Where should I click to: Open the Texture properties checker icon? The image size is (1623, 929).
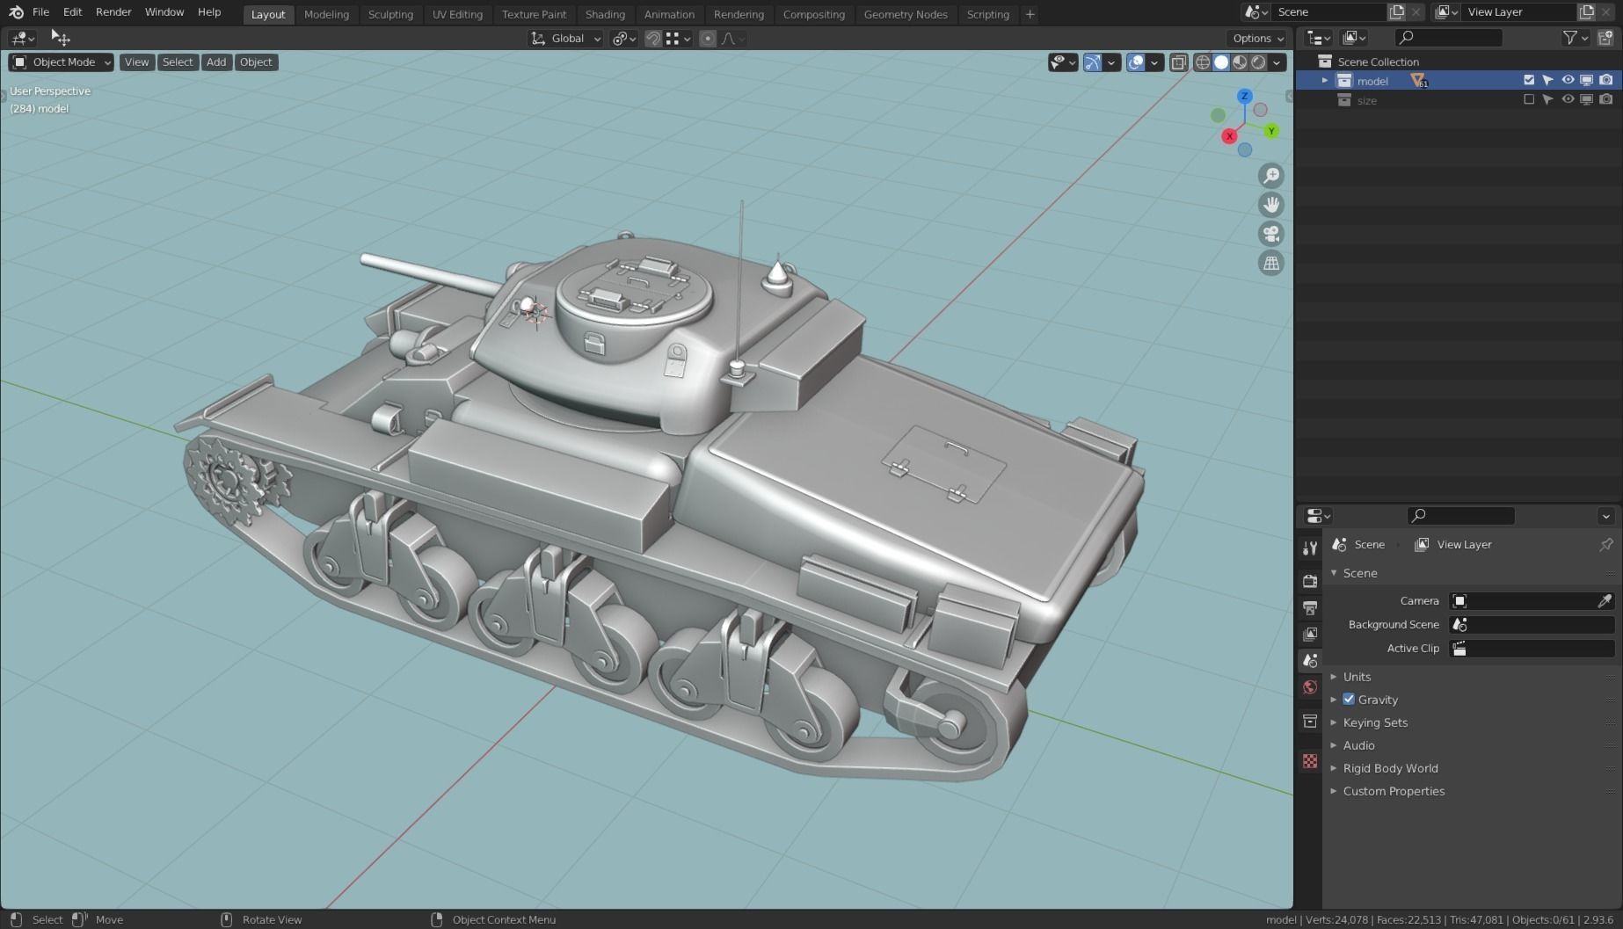coord(1310,761)
